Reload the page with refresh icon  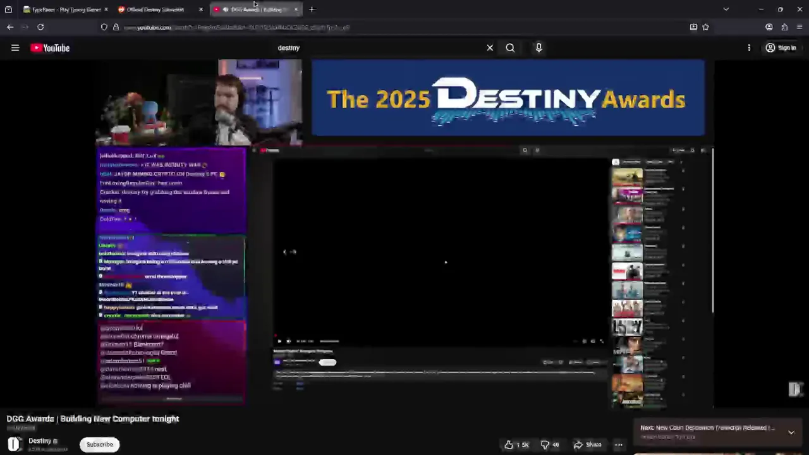40,27
